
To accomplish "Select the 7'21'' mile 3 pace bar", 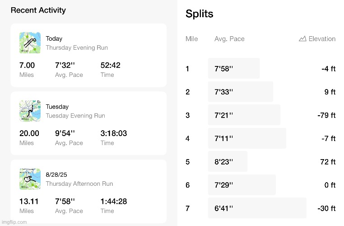I will tap(244, 115).
